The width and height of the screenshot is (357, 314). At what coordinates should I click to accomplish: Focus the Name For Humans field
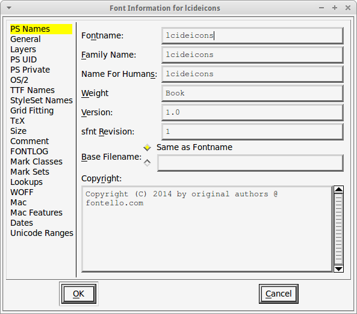tap(252, 74)
